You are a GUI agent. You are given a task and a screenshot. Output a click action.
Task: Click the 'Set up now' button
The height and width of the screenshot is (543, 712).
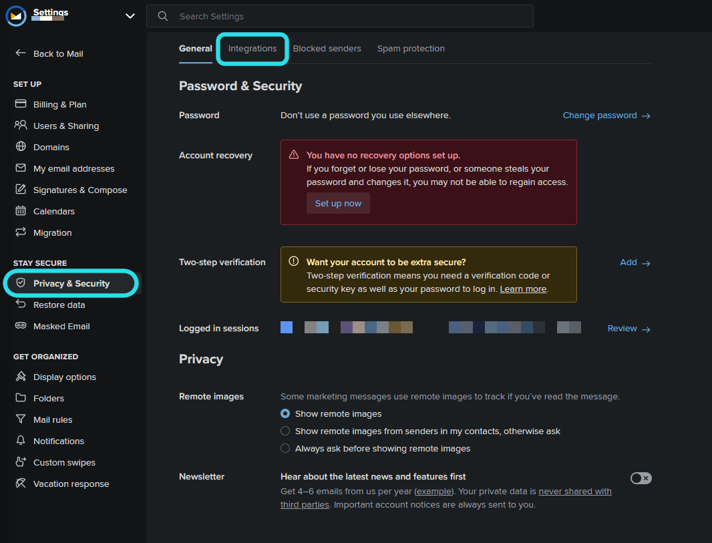[338, 203]
